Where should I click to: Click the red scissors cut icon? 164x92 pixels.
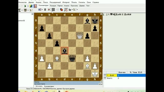point(49,10)
